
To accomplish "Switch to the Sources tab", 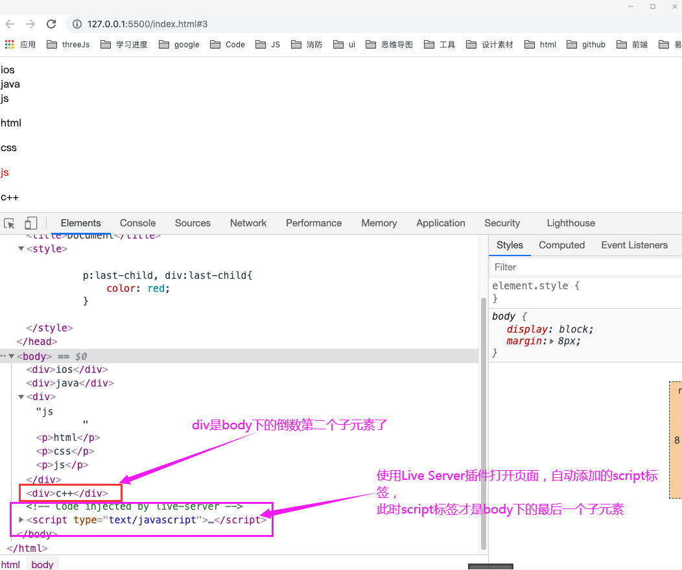I will [193, 223].
